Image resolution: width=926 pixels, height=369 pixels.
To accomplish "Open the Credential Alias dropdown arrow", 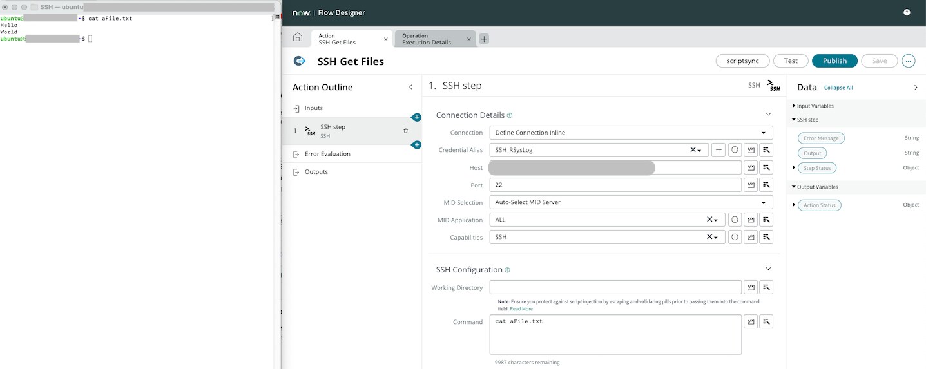I will [699, 151].
